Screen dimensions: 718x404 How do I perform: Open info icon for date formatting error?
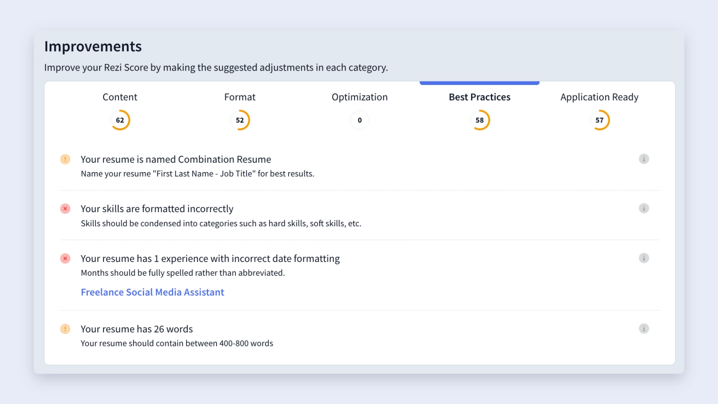tap(644, 258)
